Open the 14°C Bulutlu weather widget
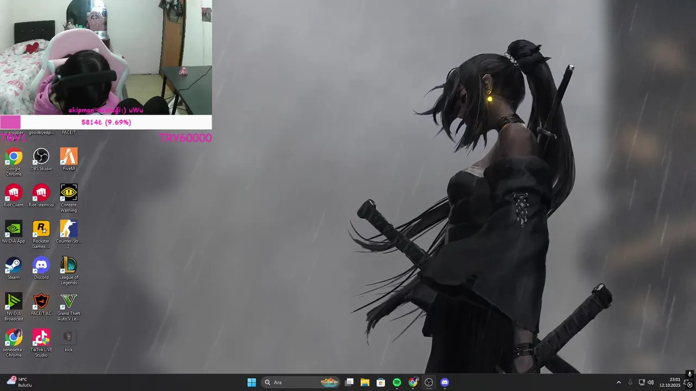 click(19, 382)
